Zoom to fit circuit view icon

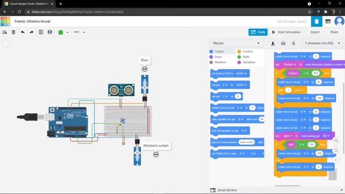click(x=6, y=44)
